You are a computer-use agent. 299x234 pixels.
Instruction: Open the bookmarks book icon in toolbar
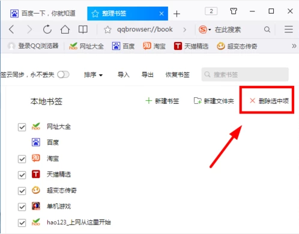(x=83, y=29)
